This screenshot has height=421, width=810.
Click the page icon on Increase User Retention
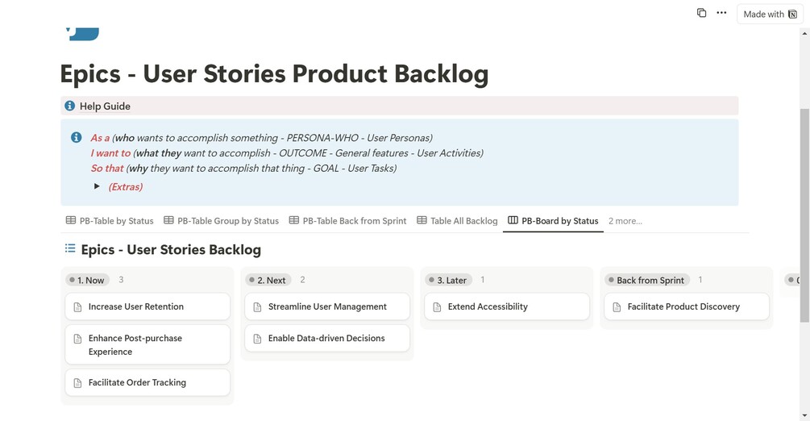78,307
